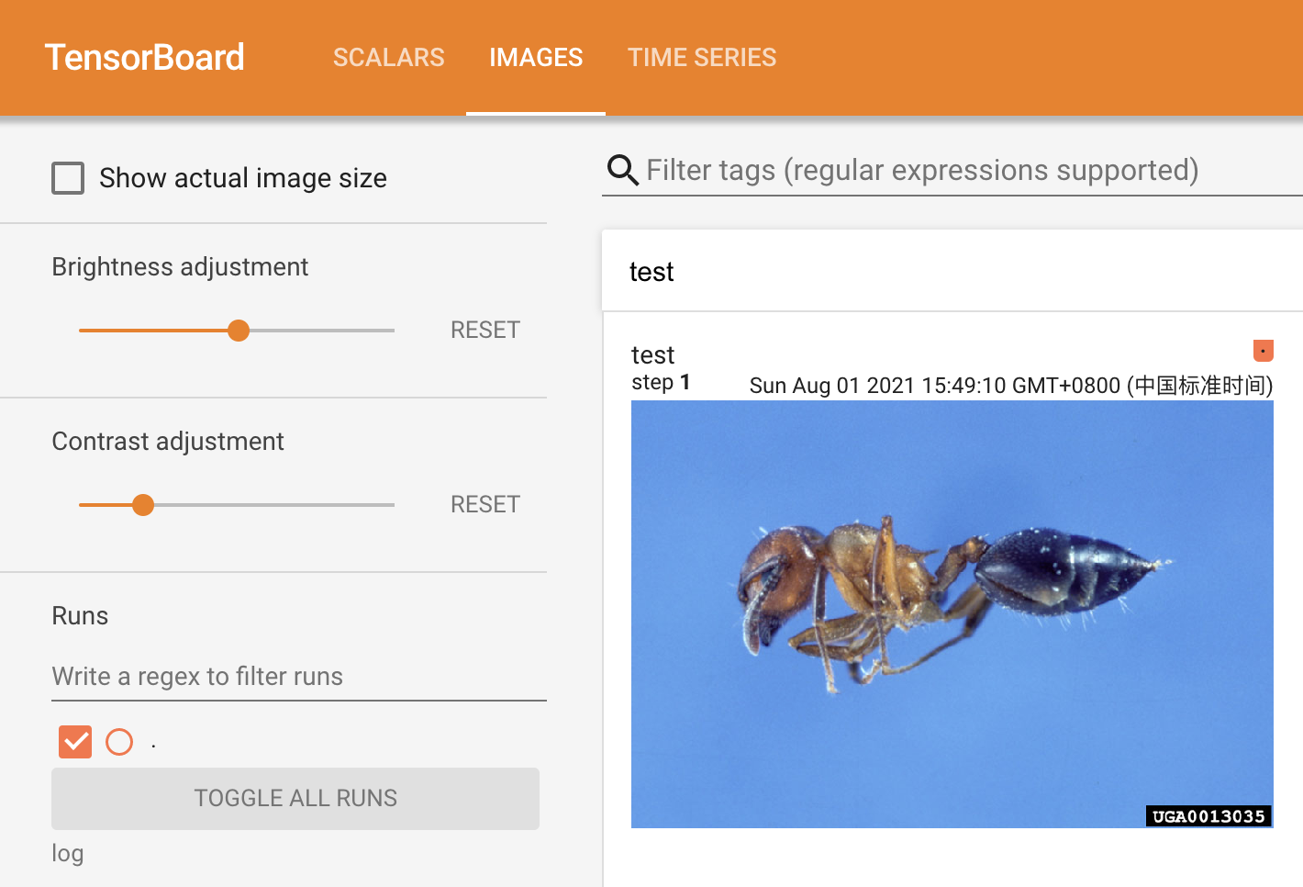Select the run's circular radio button

[x=119, y=742]
